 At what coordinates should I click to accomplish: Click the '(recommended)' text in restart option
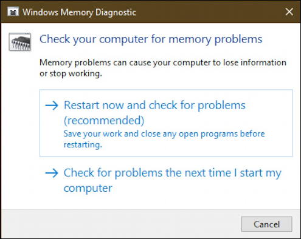coord(104,121)
